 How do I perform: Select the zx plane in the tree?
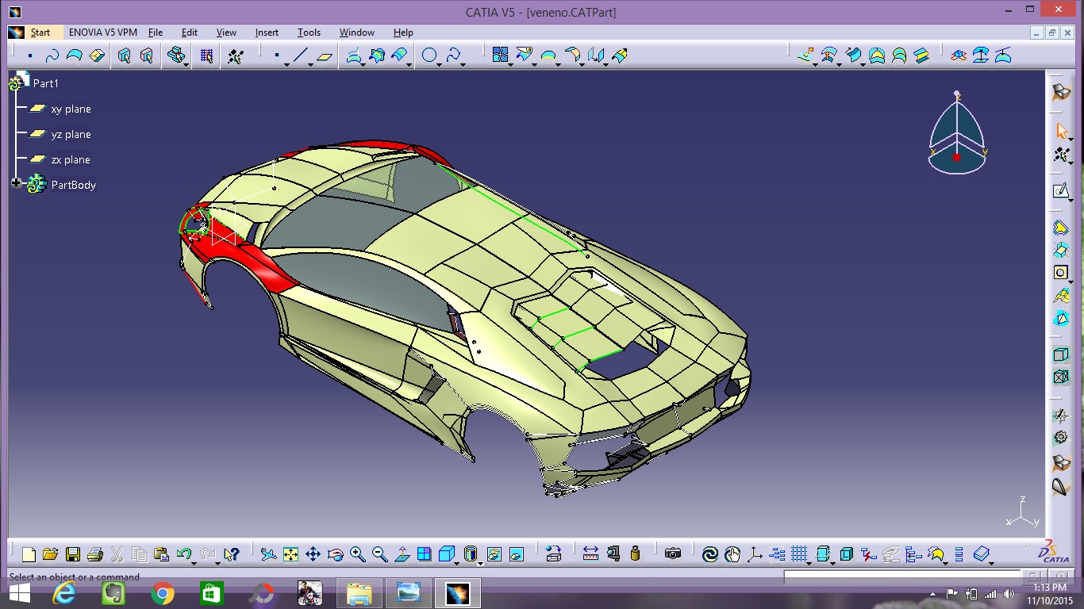click(x=71, y=159)
